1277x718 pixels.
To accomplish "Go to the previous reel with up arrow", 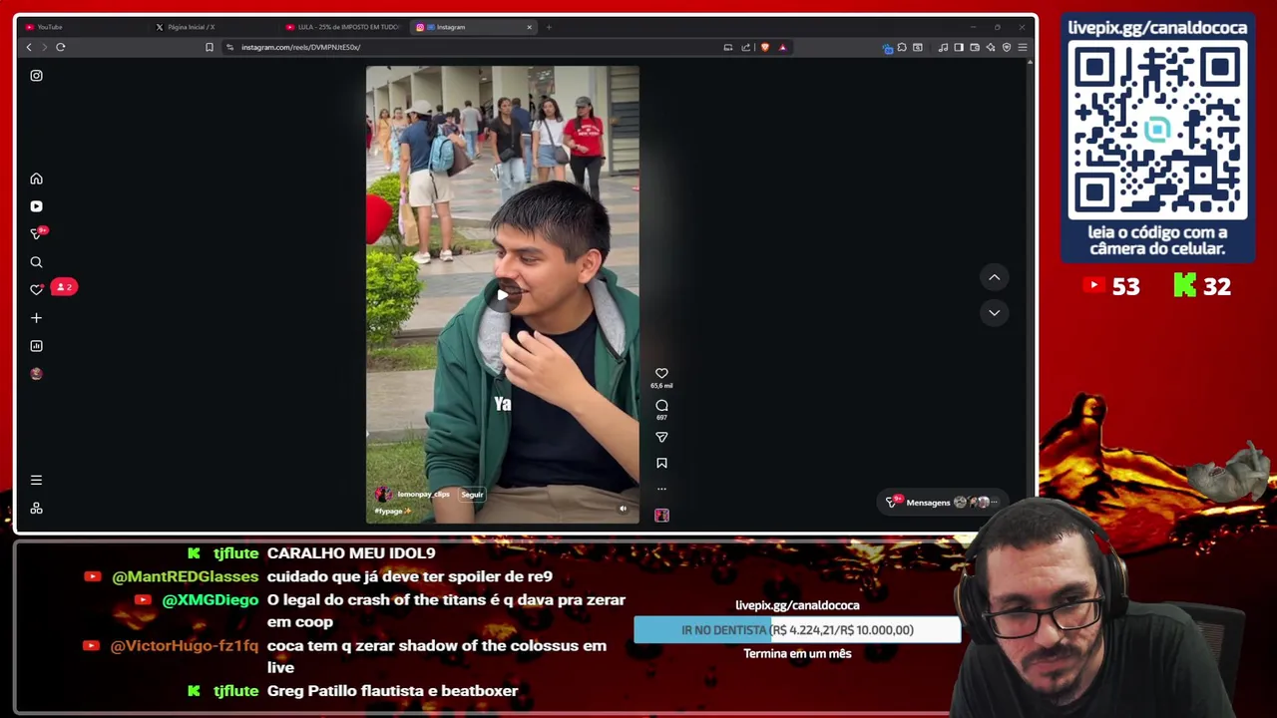I will 994,277.
